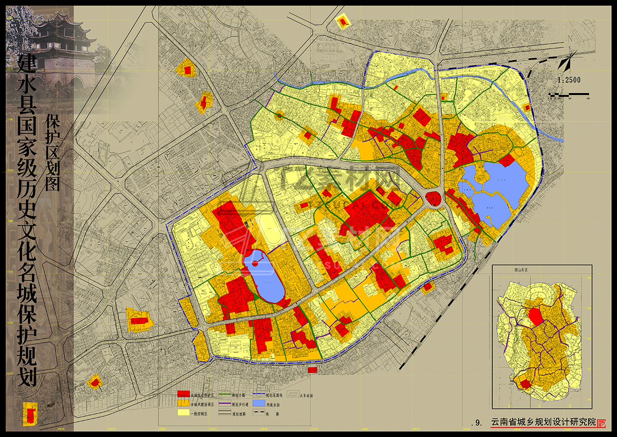Click the orange coordination zone legend swatch
This screenshot has height=437, width=617.
click(x=183, y=404)
